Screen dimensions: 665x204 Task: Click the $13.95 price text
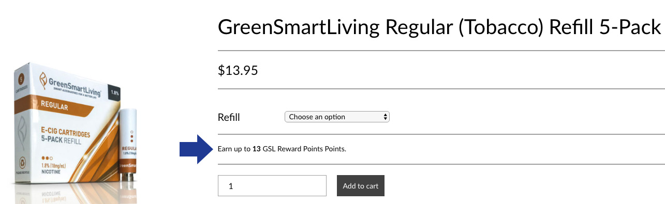238,70
